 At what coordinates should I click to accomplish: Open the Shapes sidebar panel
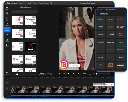pyautogui.click(x=7, y=40)
